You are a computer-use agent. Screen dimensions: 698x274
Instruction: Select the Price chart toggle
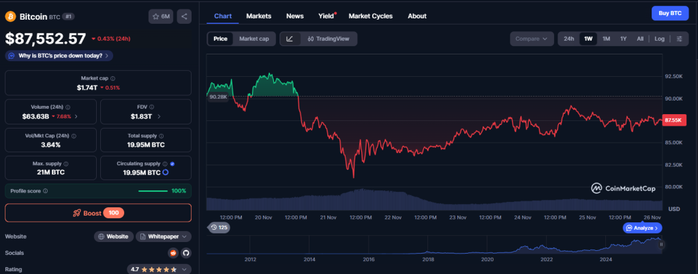220,39
